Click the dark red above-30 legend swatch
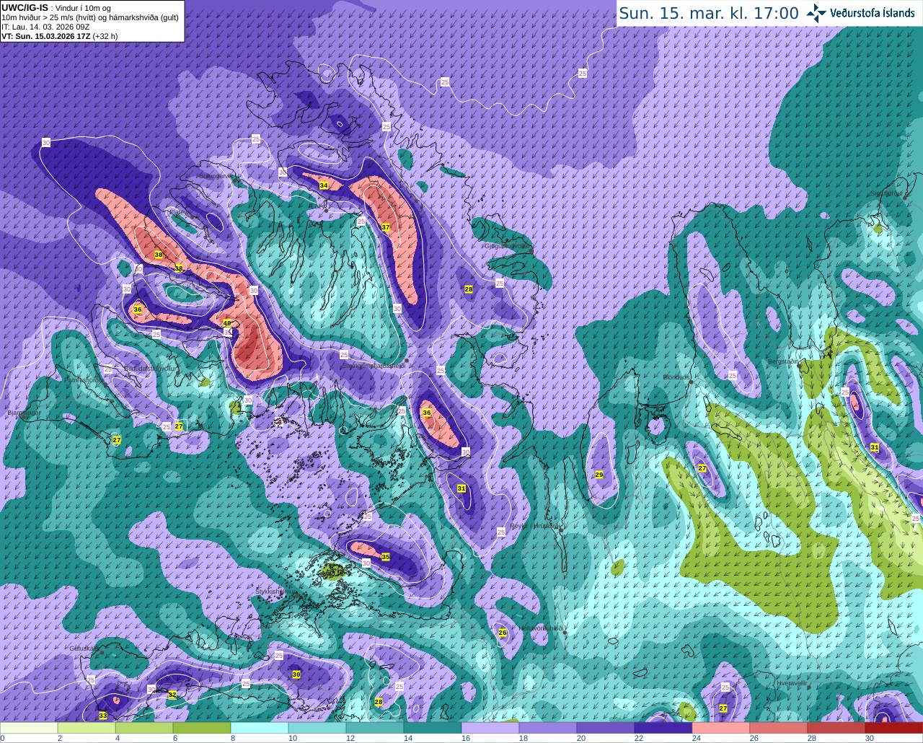923x743 pixels. [894, 728]
